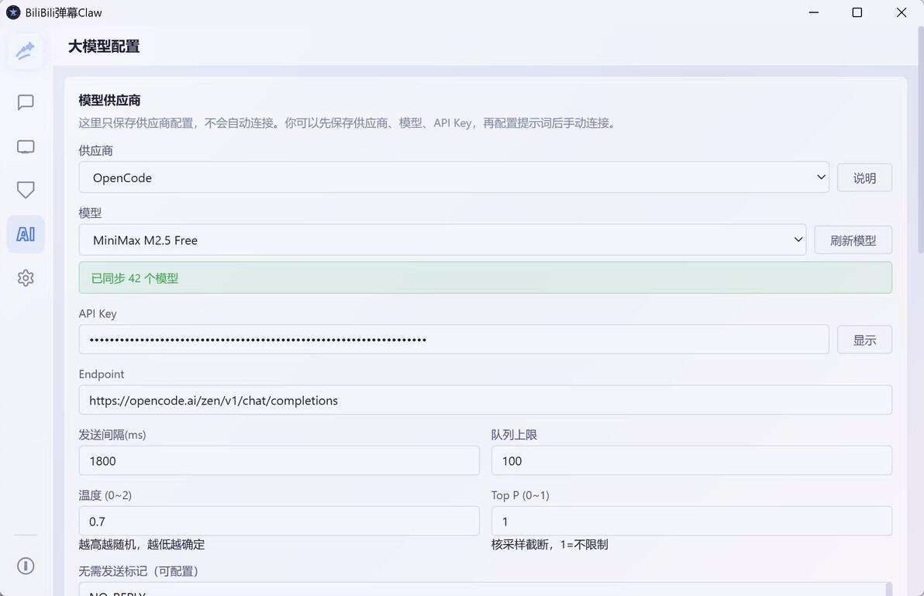Screen dimensions: 924x596
Task: Click the 大模型配置 page title
Action: (x=104, y=47)
